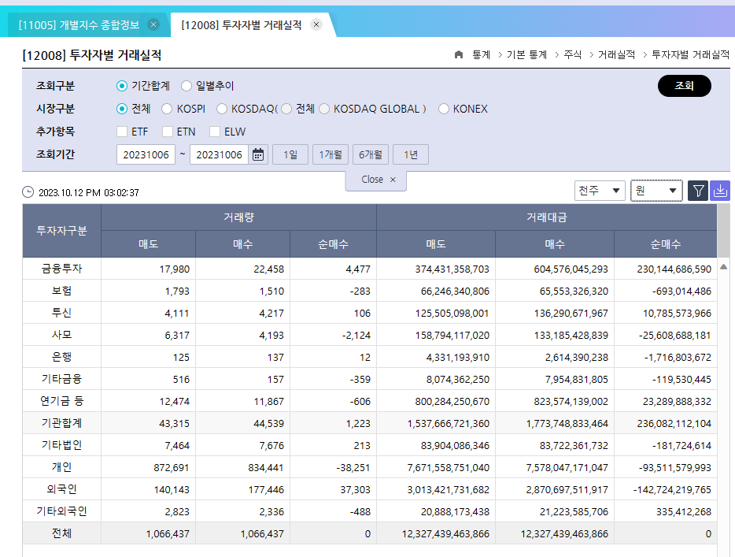Click the 거래실적 breadcrumb link
This screenshot has height=557, width=735.
coord(616,55)
